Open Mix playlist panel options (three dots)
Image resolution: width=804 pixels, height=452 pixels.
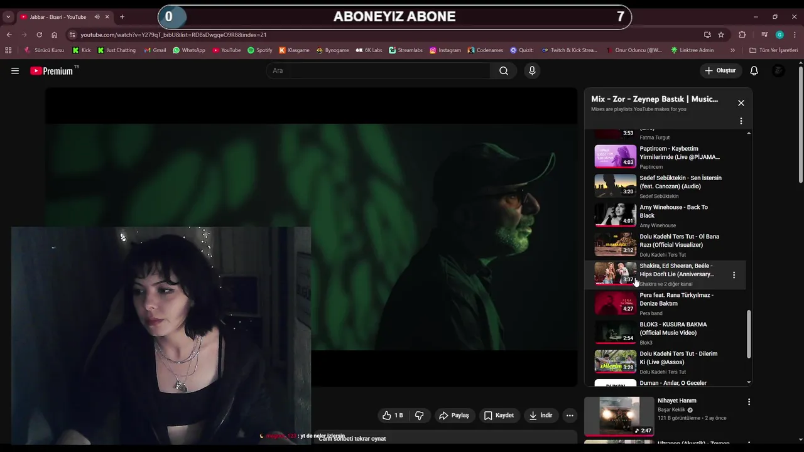(741, 121)
